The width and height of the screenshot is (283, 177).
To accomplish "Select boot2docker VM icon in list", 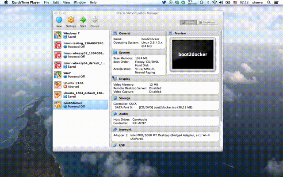I will tap(58, 104).
